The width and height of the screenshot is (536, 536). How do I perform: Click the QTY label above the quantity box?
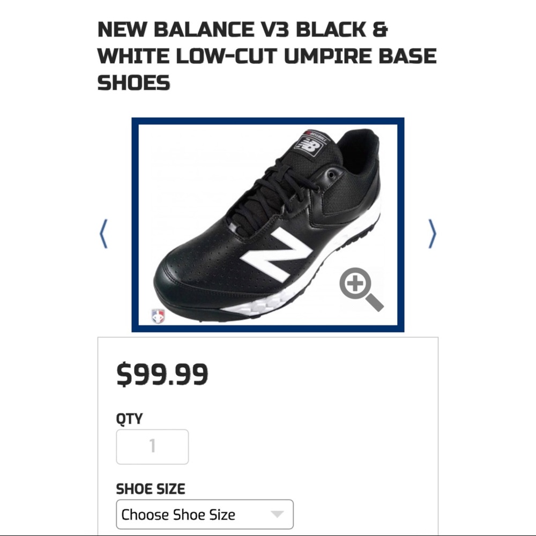click(x=128, y=418)
